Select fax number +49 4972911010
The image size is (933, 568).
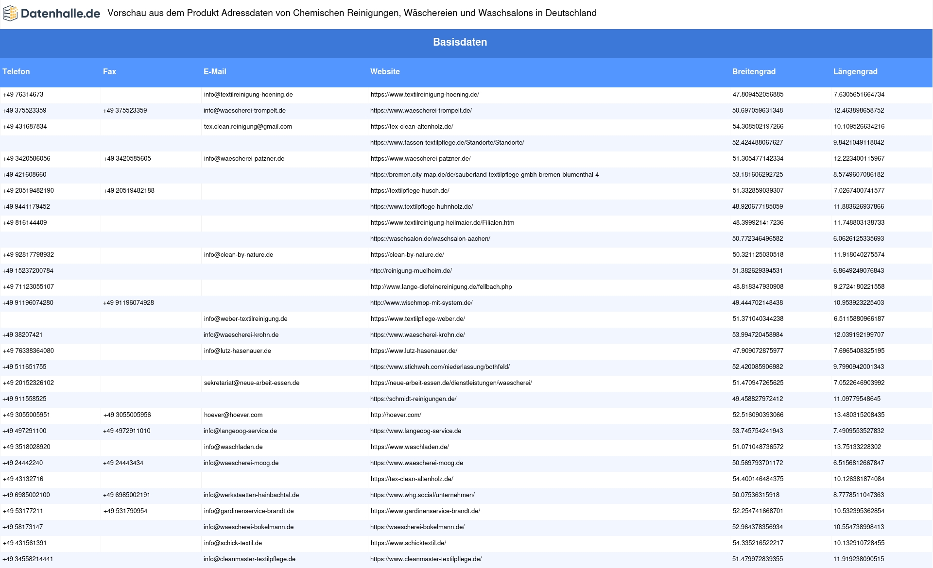click(127, 431)
